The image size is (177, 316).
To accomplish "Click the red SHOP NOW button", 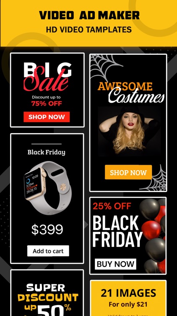I will tap(47, 117).
